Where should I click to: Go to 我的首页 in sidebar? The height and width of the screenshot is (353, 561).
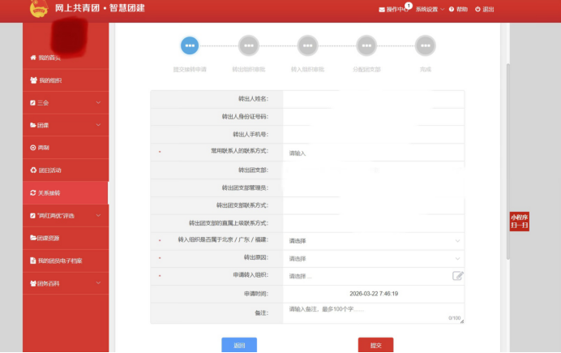click(45, 58)
